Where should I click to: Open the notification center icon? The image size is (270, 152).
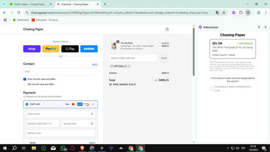coord(264,148)
